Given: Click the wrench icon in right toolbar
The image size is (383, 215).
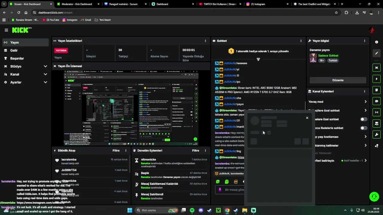Looking at the screenshot, I should click(x=376, y=135).
